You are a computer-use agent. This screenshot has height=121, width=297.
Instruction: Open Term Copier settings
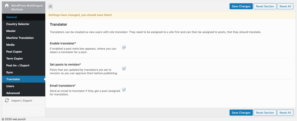pyautogui.click(x=15, y=59)
